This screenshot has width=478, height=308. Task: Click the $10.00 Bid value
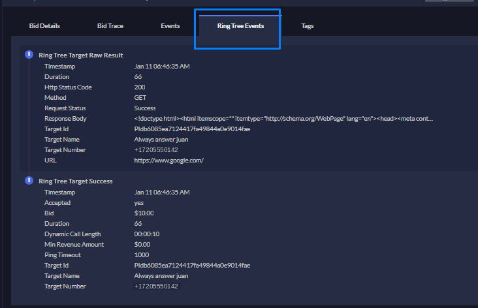tap(144, 213)
